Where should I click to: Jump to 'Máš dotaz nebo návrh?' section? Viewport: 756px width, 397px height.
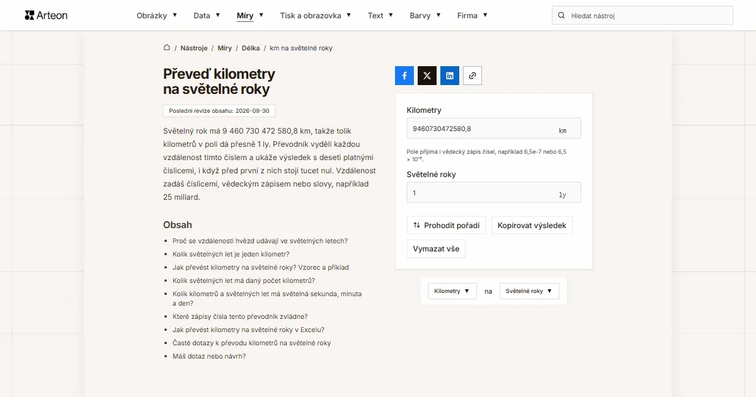(x=209, y=356)
